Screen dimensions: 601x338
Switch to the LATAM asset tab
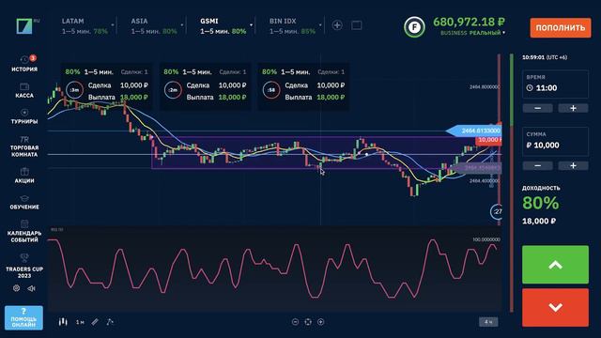(x=85, y=26)
